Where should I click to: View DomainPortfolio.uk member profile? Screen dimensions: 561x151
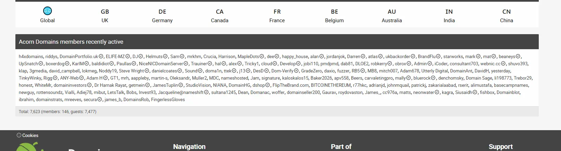(79, 56)
